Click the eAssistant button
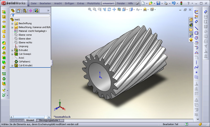The image size is (210, 127). point(109,4)
